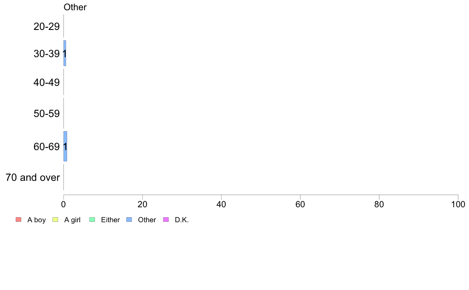The image size is (469, 290).
Task: Click the D.K. legend text
Action: click(182, 220)
